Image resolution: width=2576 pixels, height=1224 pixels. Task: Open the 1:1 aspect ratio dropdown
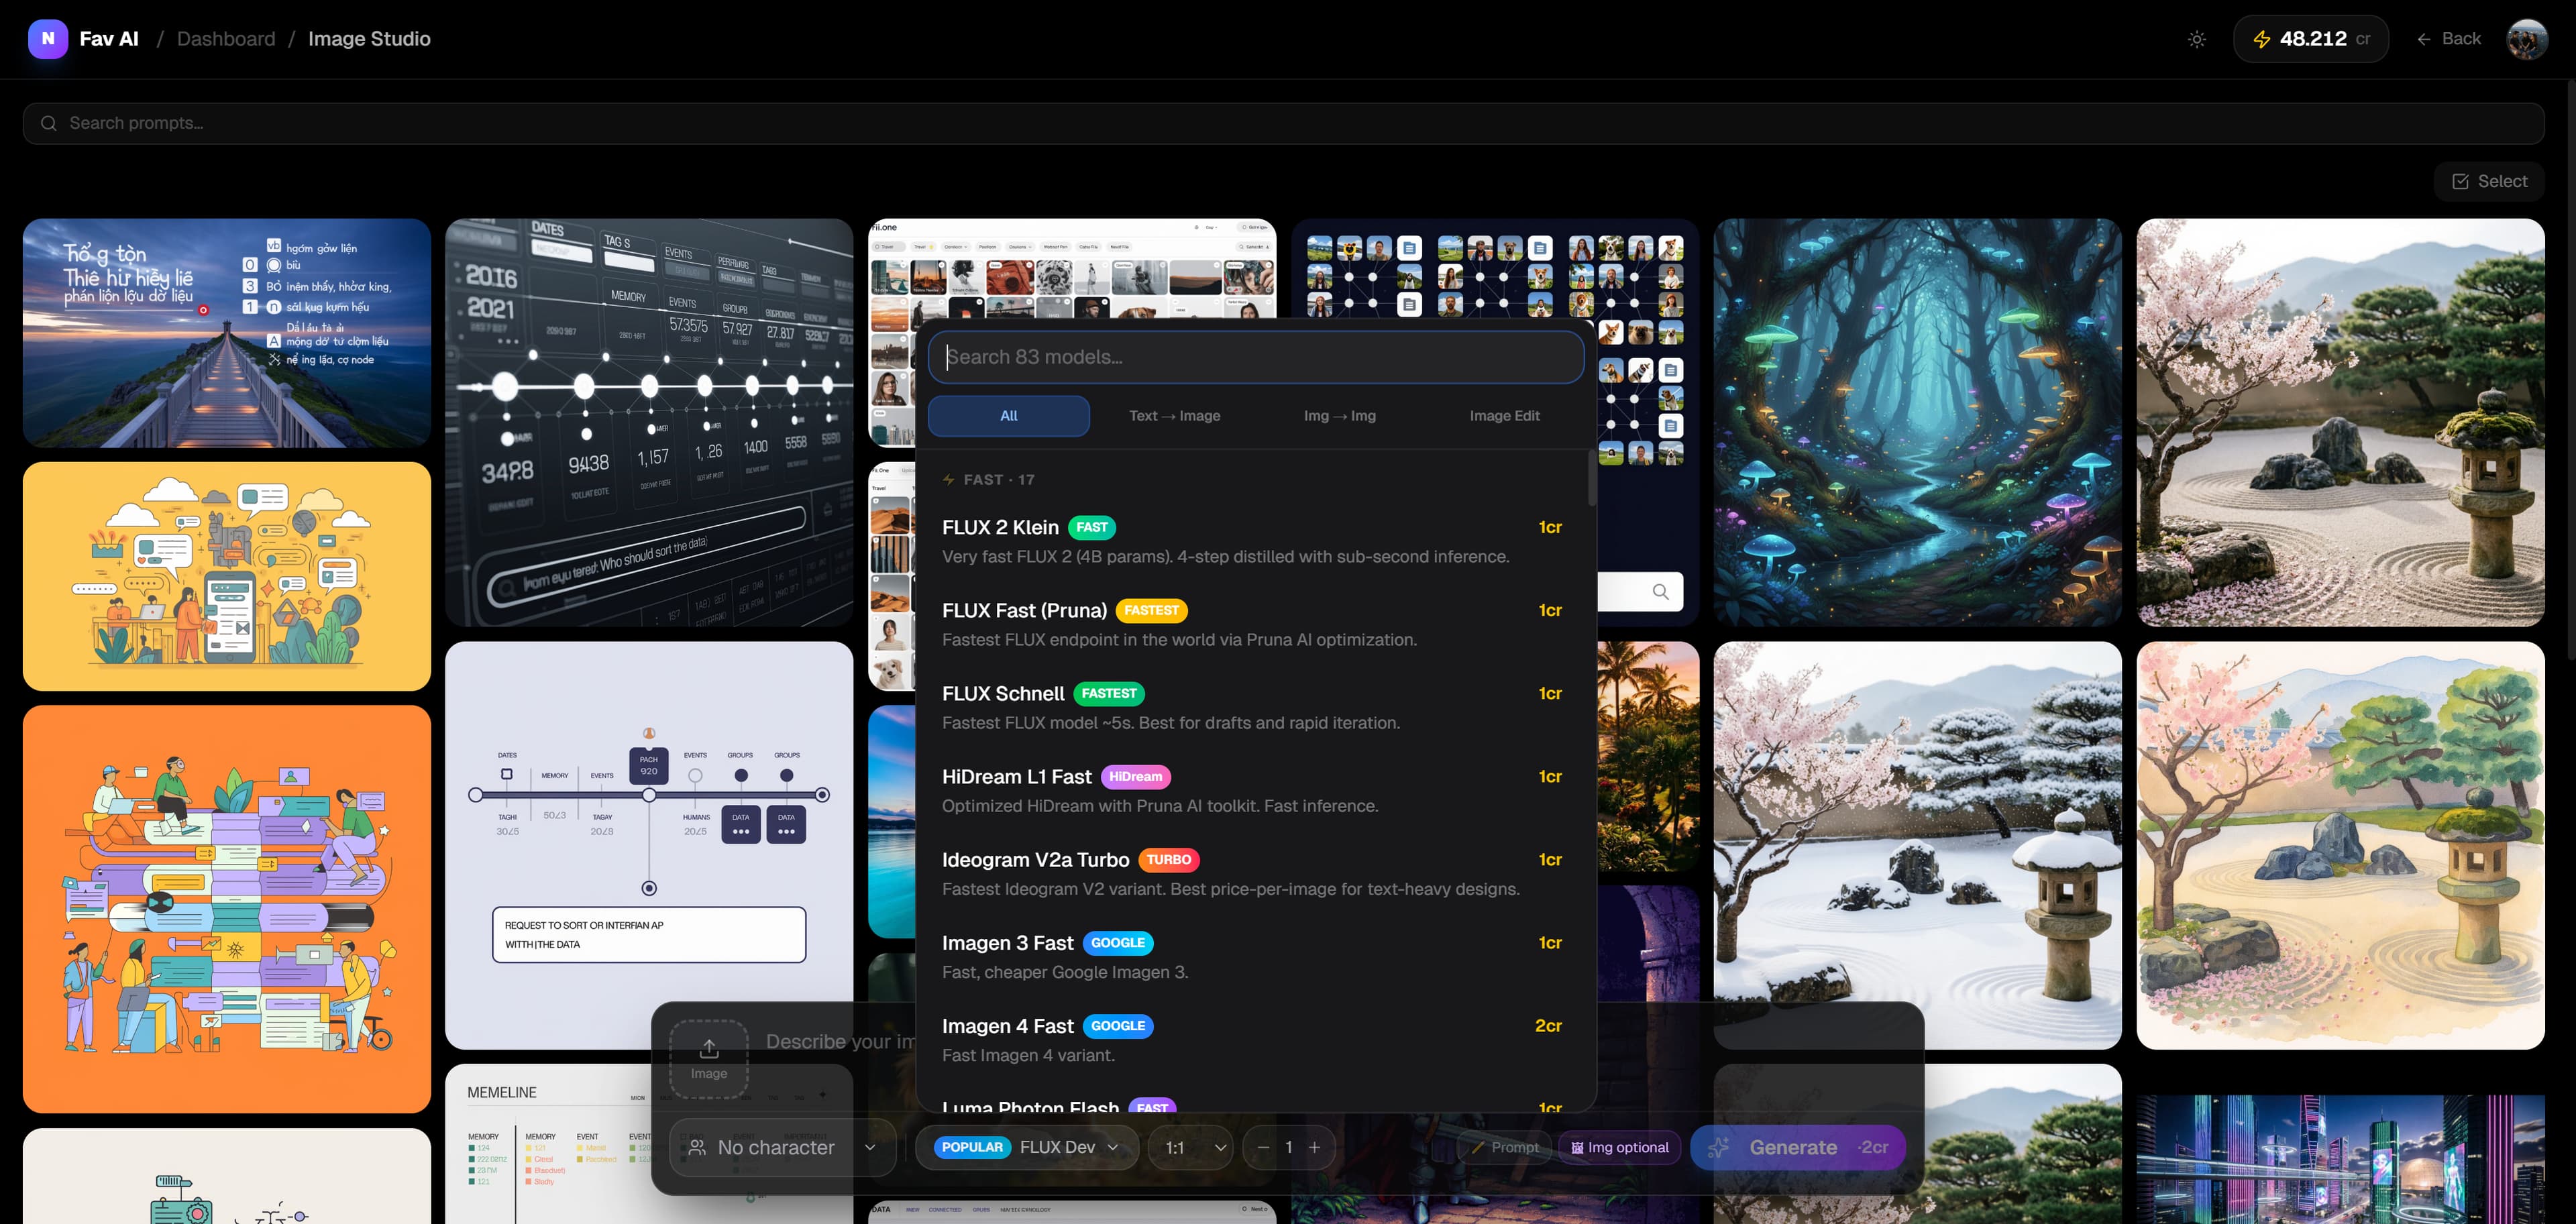coord(1190,1147)
